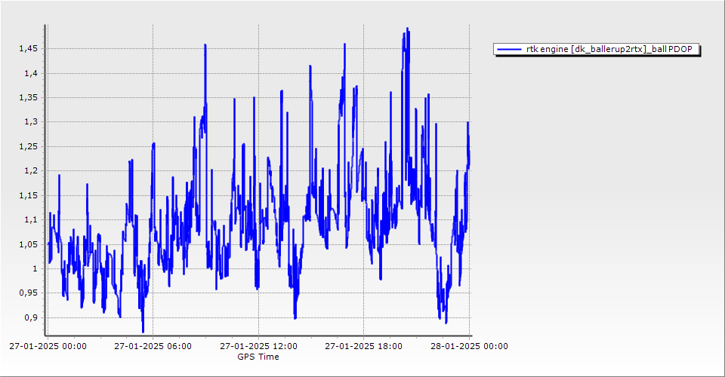Click the 0,9 y-axis value
725x377 pixels.
tap(31, 318)
